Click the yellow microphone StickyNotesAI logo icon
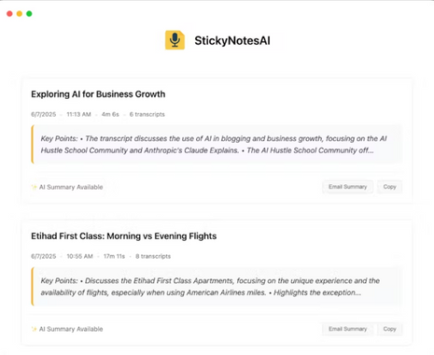This screenshot has height=355, width=434. click(175, 40)
